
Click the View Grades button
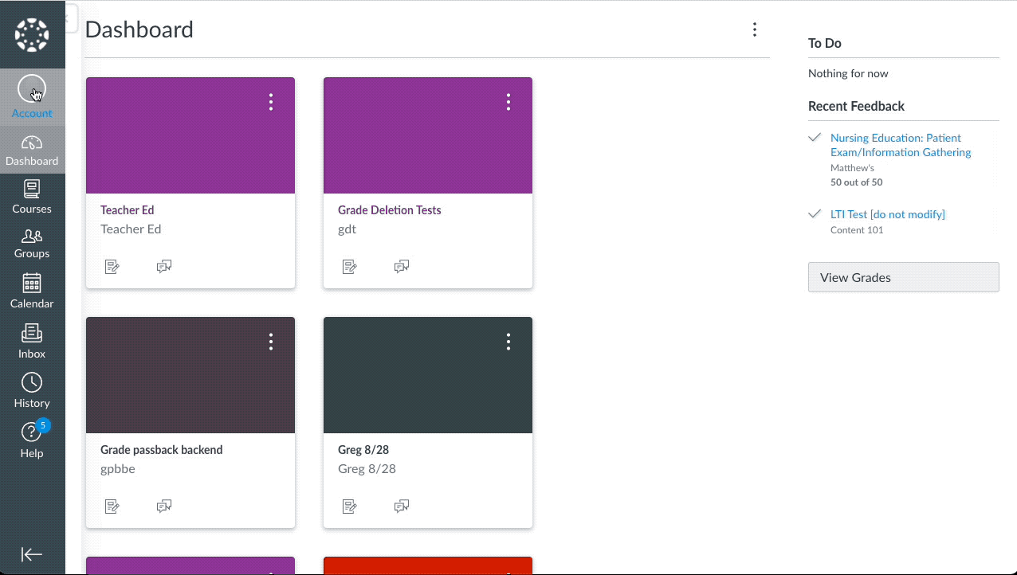904,277
